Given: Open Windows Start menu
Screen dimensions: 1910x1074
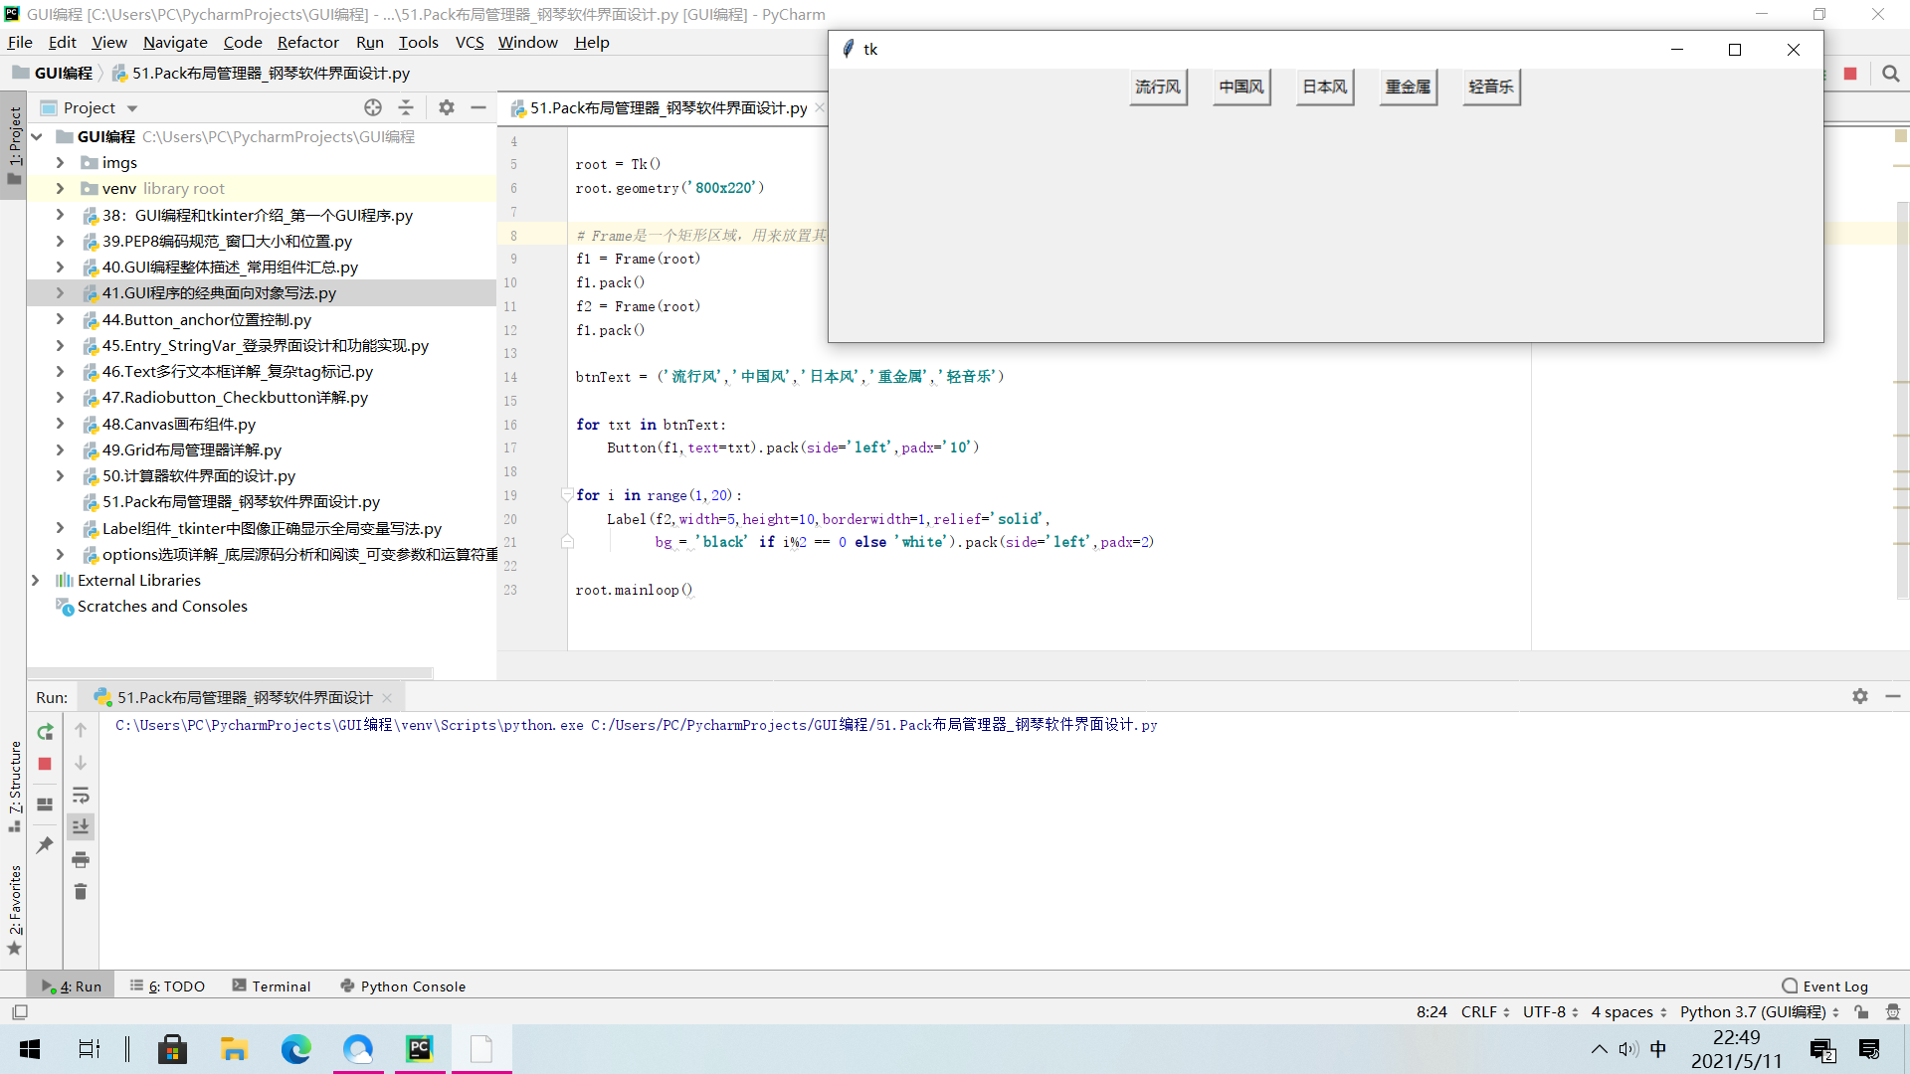Looking at the screenshot, I should pyautogui.click(x=30, y=1048).
